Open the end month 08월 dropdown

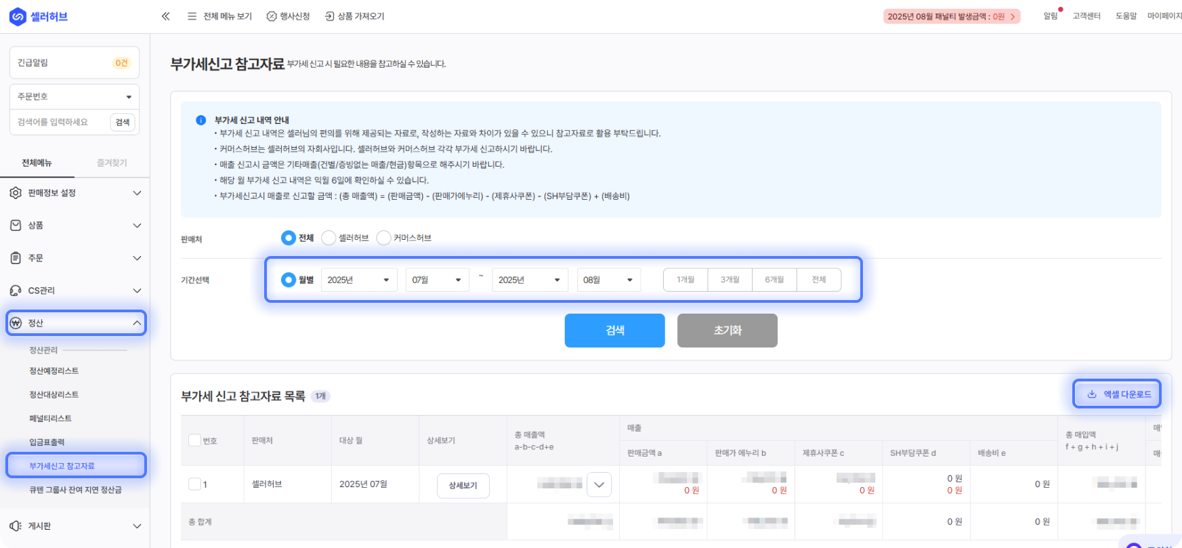[608, 280]
